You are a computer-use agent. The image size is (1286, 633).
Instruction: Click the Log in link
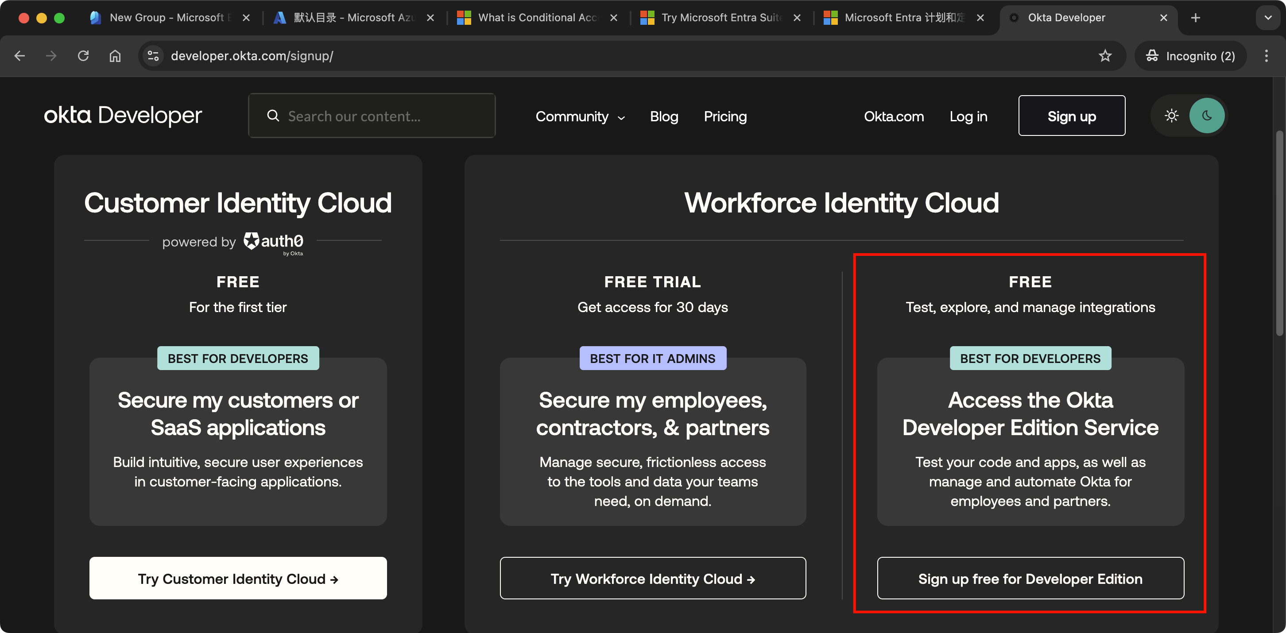coord(968,116)
